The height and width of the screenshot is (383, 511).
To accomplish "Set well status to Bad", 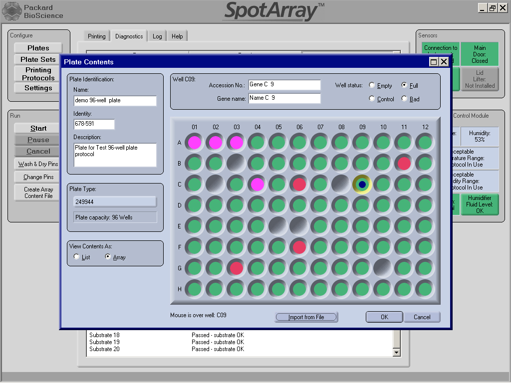I will tap(404, 99).
